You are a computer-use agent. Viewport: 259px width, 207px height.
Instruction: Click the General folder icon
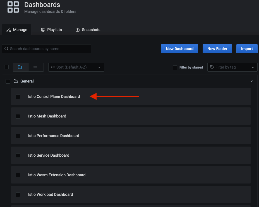(x=16, y=81)
